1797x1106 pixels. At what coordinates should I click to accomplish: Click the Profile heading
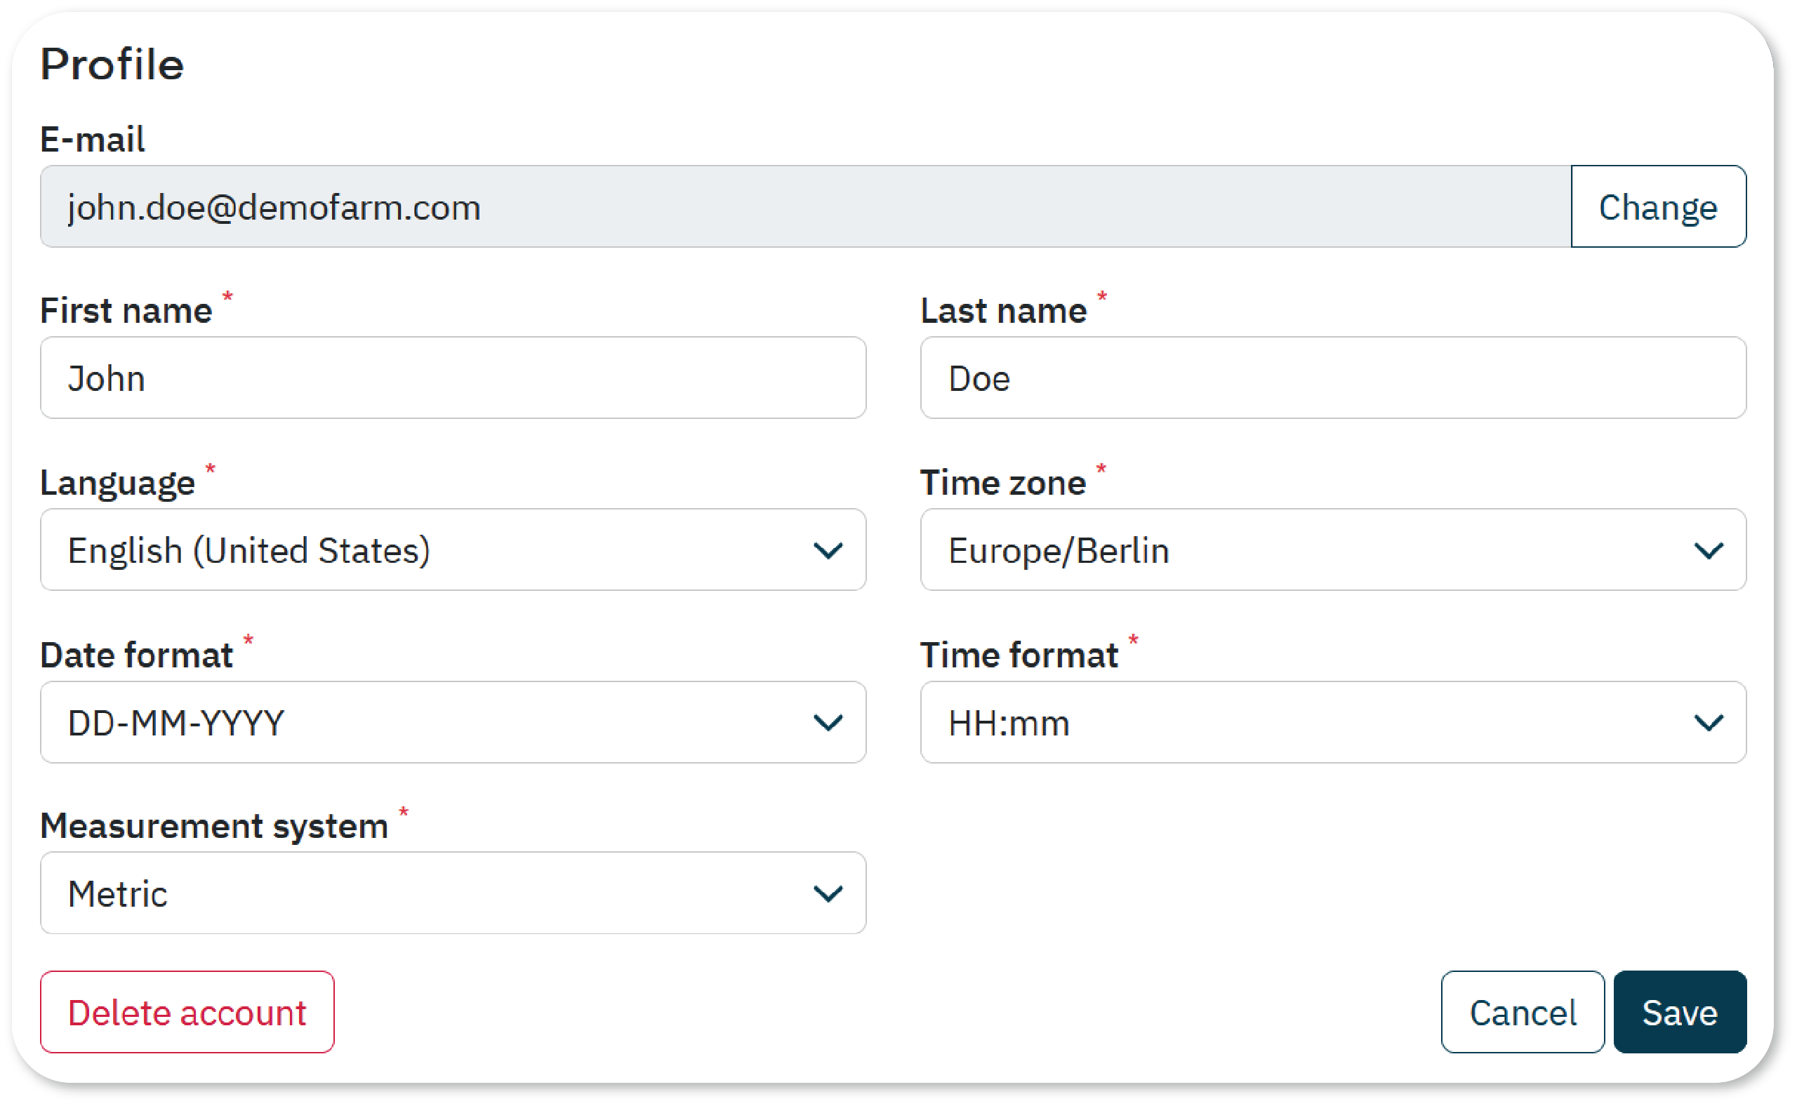point(112,65)
